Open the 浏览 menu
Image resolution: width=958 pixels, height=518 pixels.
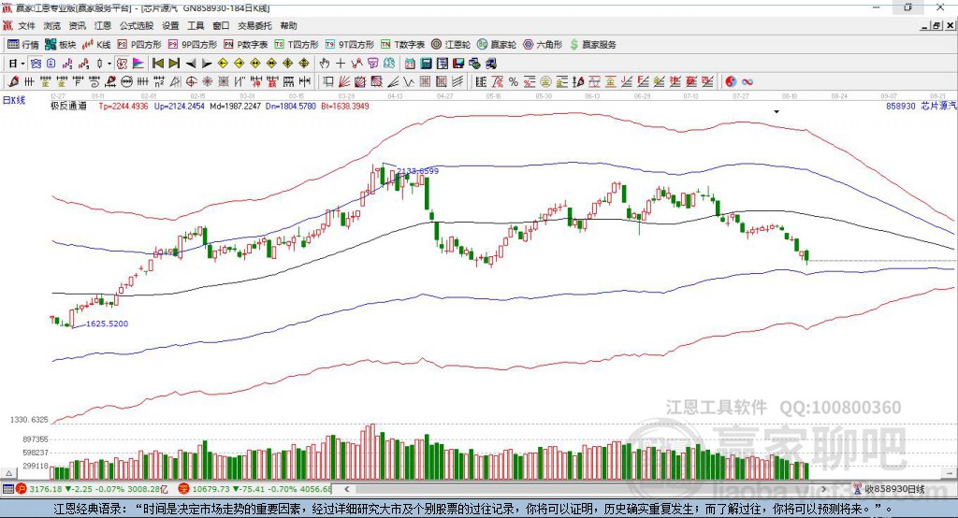click(x=52, y=25)
